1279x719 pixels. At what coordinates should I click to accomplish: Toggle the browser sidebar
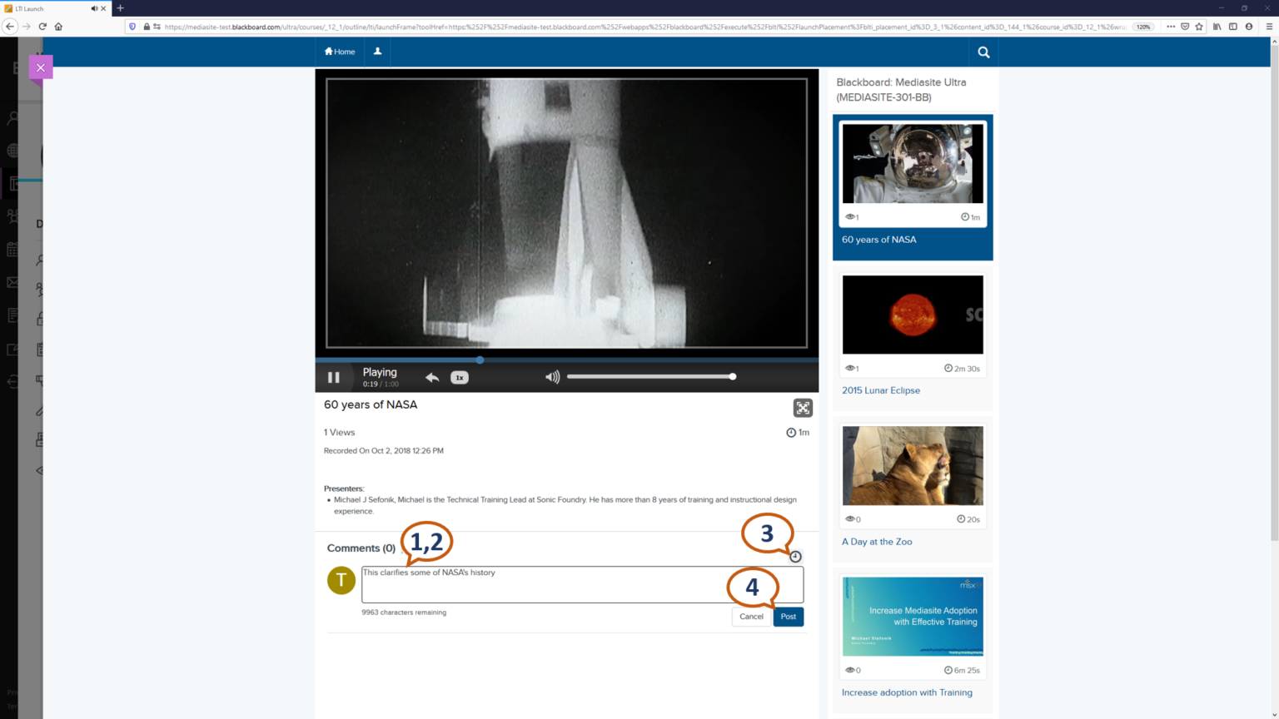1233,27
